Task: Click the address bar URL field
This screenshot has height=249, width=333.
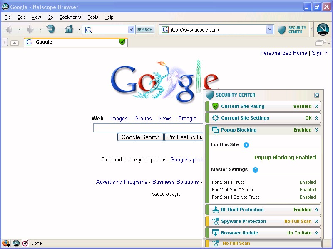Action: coord(217,29)
